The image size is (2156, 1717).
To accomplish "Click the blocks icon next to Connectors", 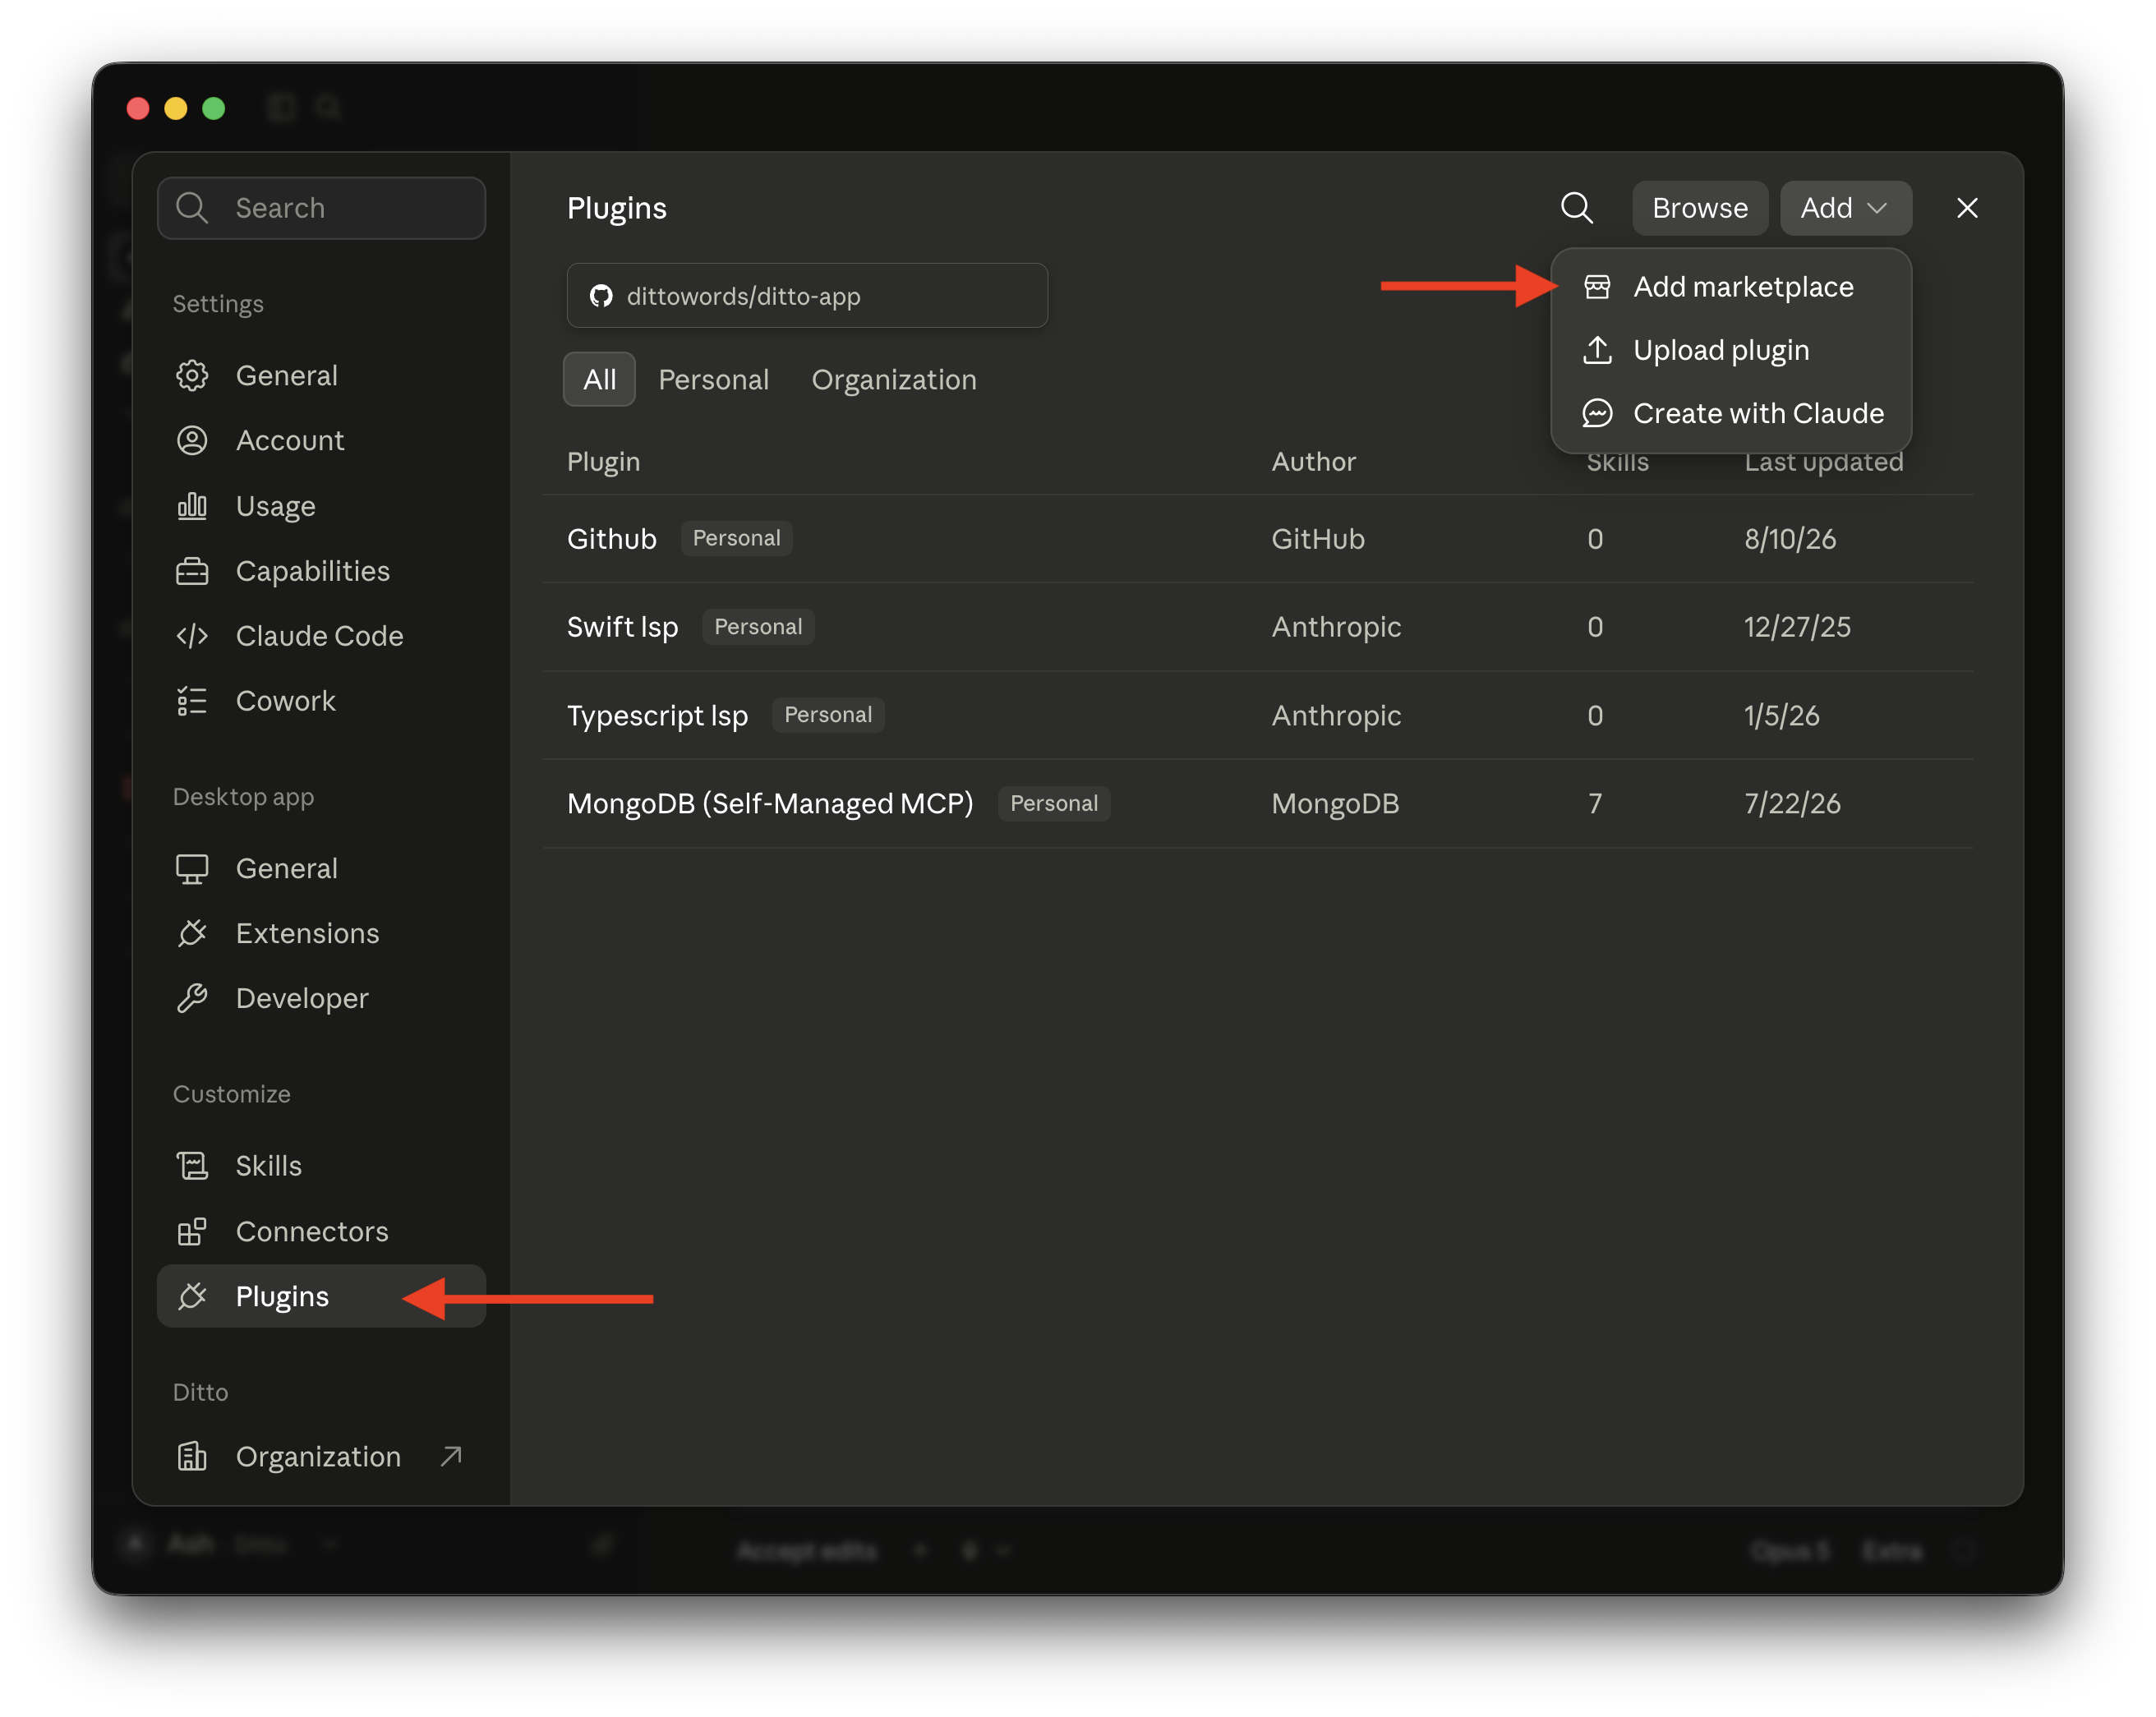I will pos(191,1232).
